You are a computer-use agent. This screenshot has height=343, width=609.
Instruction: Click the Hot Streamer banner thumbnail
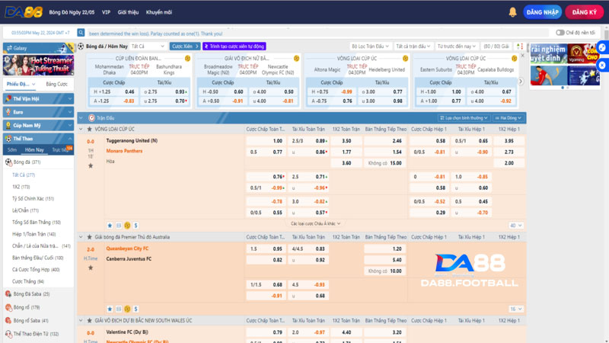click(x=37, y=63)
